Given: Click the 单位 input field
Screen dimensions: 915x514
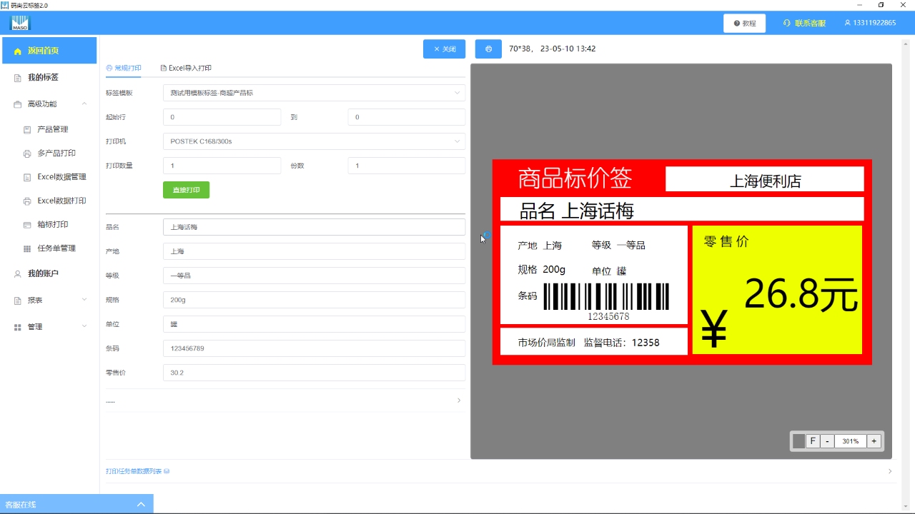Looking at the screenshot, I should tap(314, 324).
